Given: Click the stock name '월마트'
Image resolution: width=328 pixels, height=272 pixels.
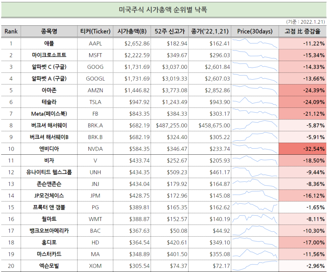Looking at the screenshot, I should (x=49, y=219).
